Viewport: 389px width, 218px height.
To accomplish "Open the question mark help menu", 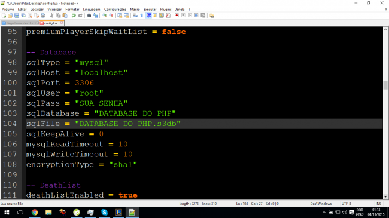I will pos(189,10).
